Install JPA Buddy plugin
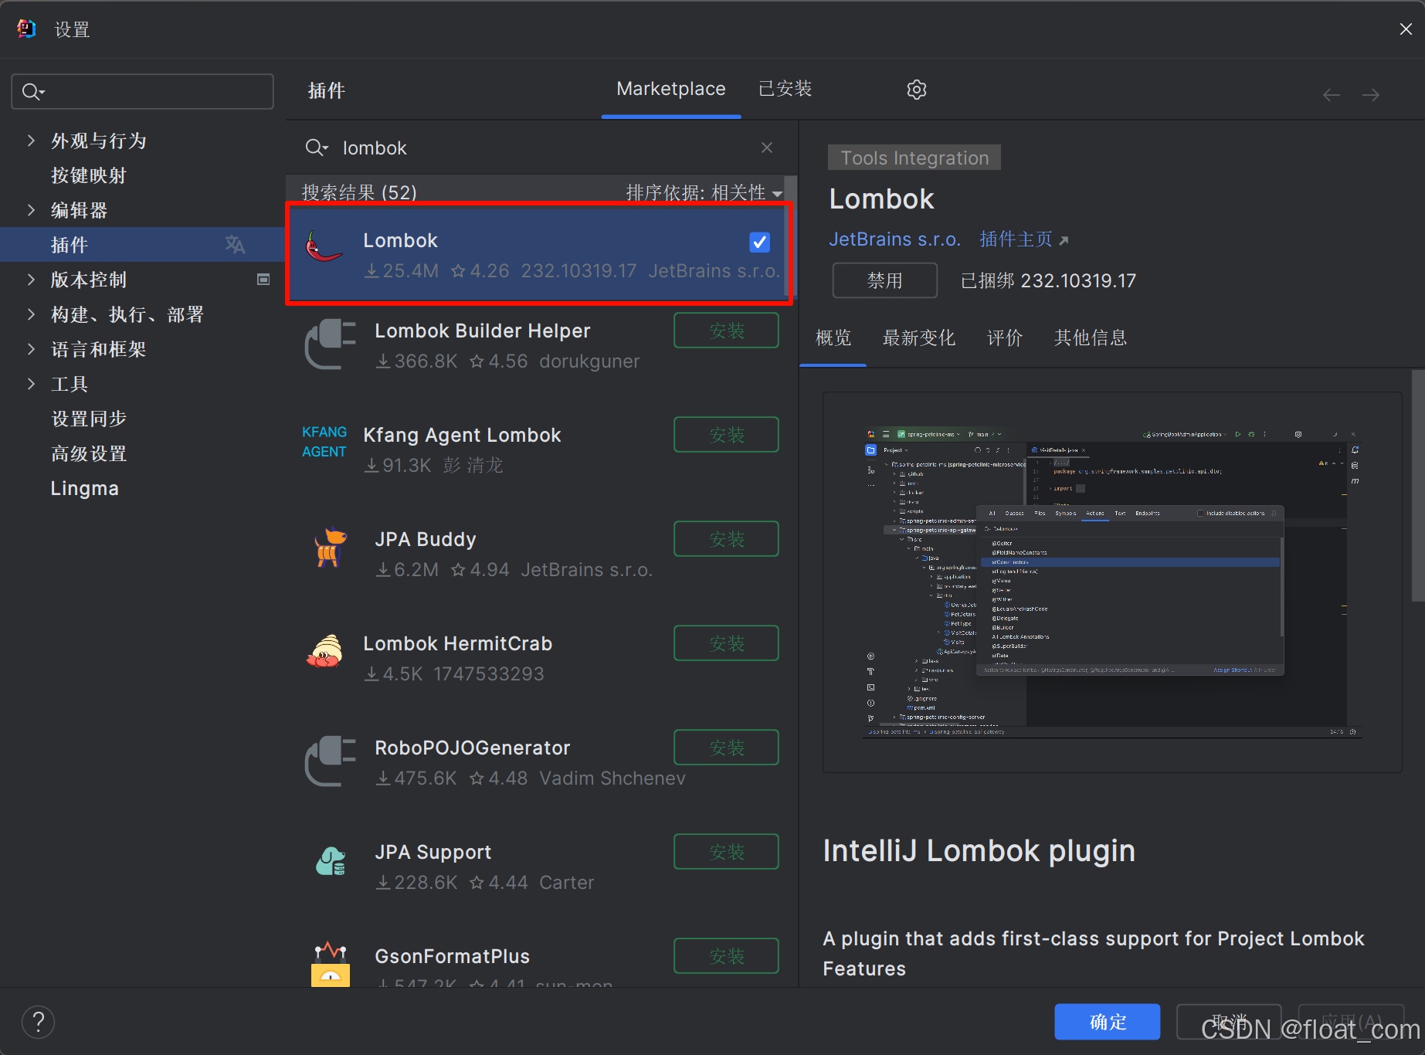Viewport: 1425px width, 1055px height. pyautogui.click(x=726, y=539)
